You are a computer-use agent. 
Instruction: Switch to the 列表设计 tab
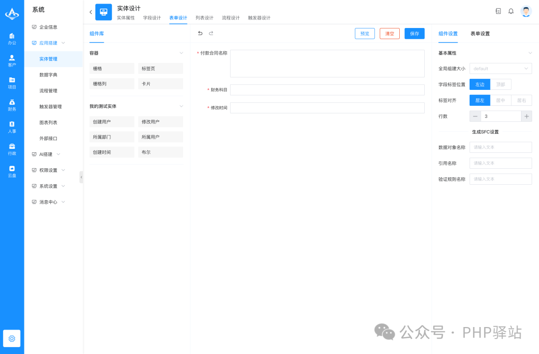tap(205, 18)
